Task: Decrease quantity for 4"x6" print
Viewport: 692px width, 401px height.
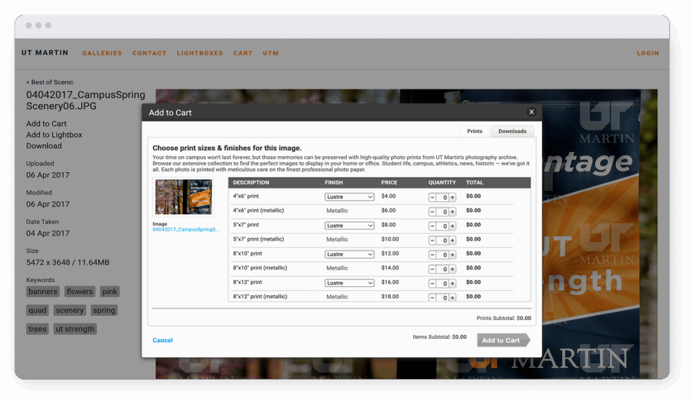Action: click(x=432, y=198)
